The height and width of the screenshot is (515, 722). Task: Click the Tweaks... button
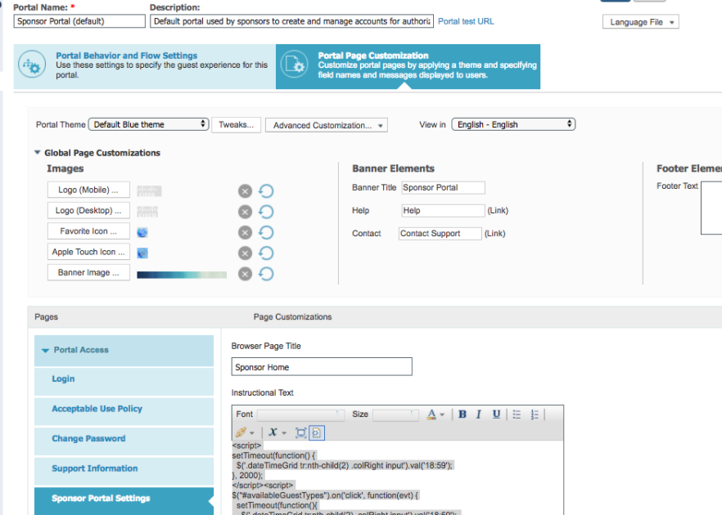click(236, 124)
